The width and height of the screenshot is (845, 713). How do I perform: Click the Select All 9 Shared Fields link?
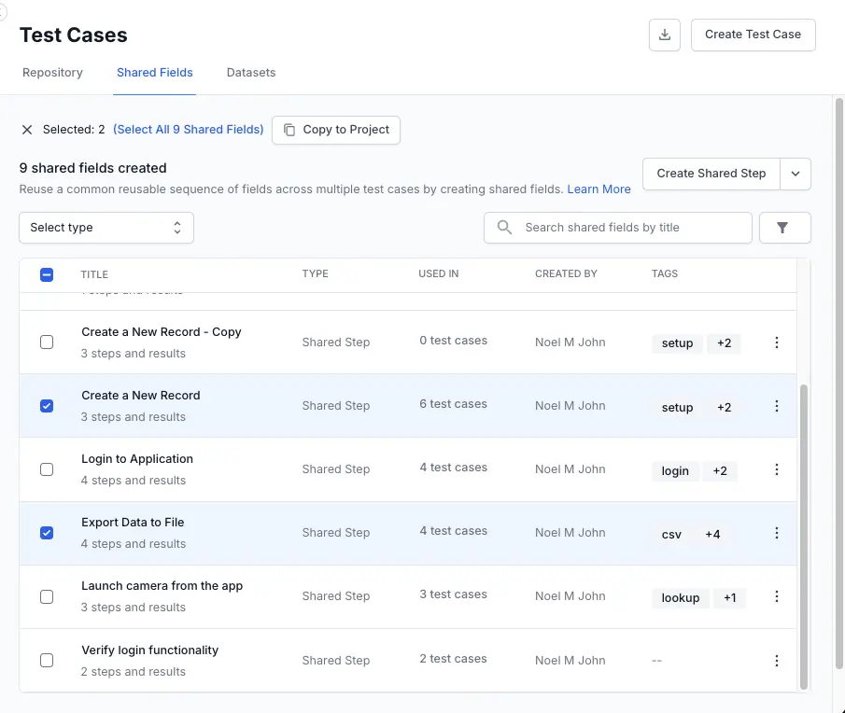point(188,129)
